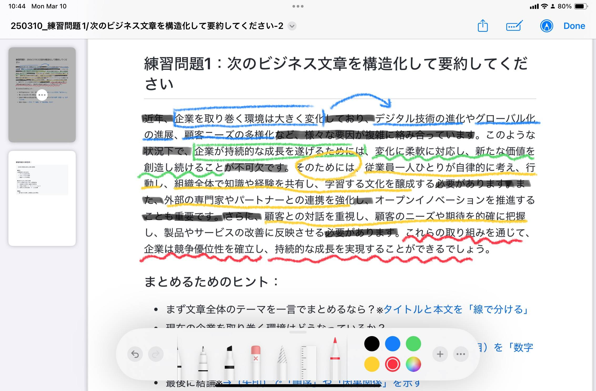
Task: Choose the green color swatch
Action: point(413,343)
